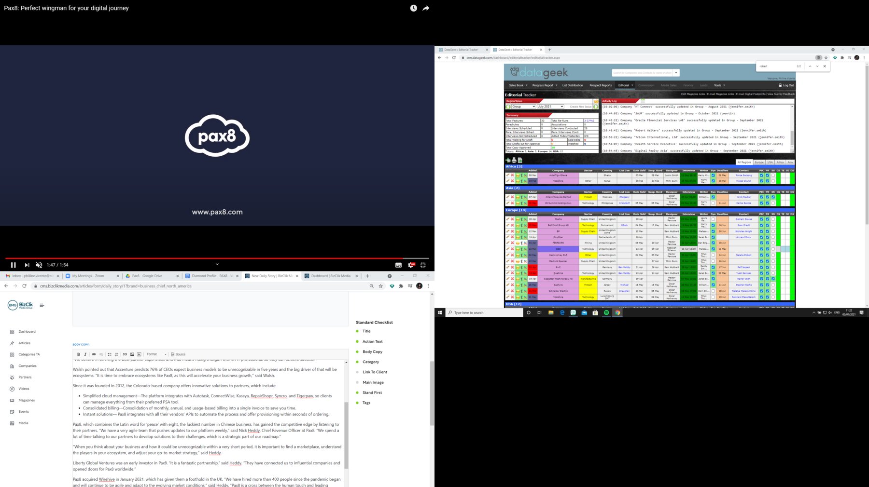Uncheck the PIC checkbox for AirtelTigo Ghana
Screen dimensions: 869x487
coord(761,175)
